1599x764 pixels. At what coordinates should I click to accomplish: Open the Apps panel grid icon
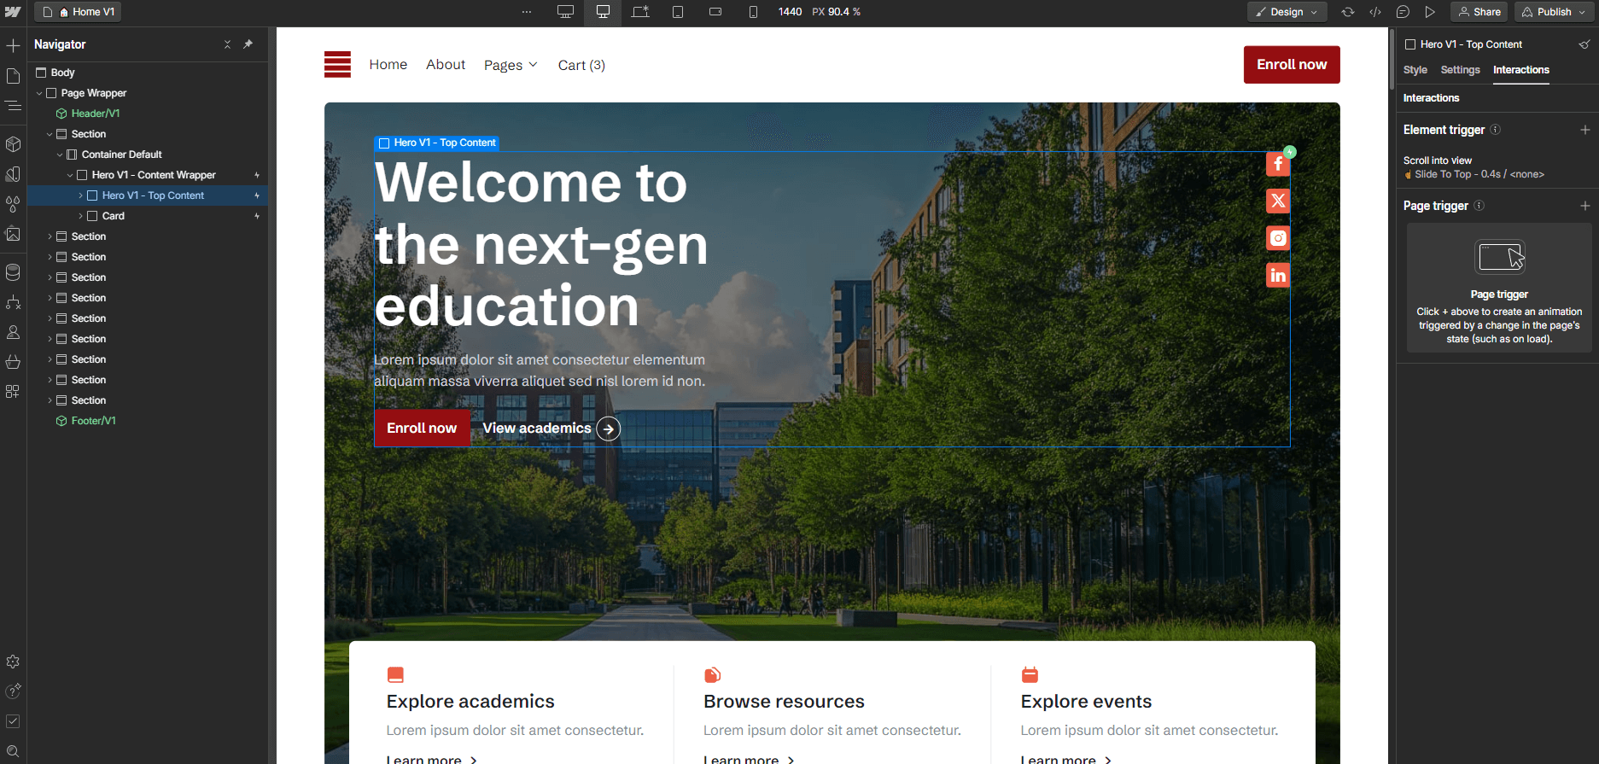(x=13, y=392)
